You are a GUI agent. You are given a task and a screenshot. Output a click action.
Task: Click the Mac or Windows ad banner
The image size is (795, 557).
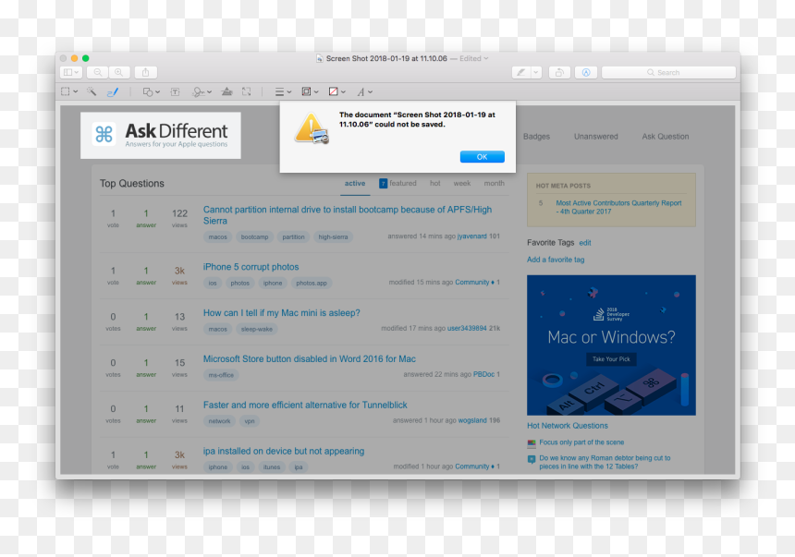pos(611,345)
